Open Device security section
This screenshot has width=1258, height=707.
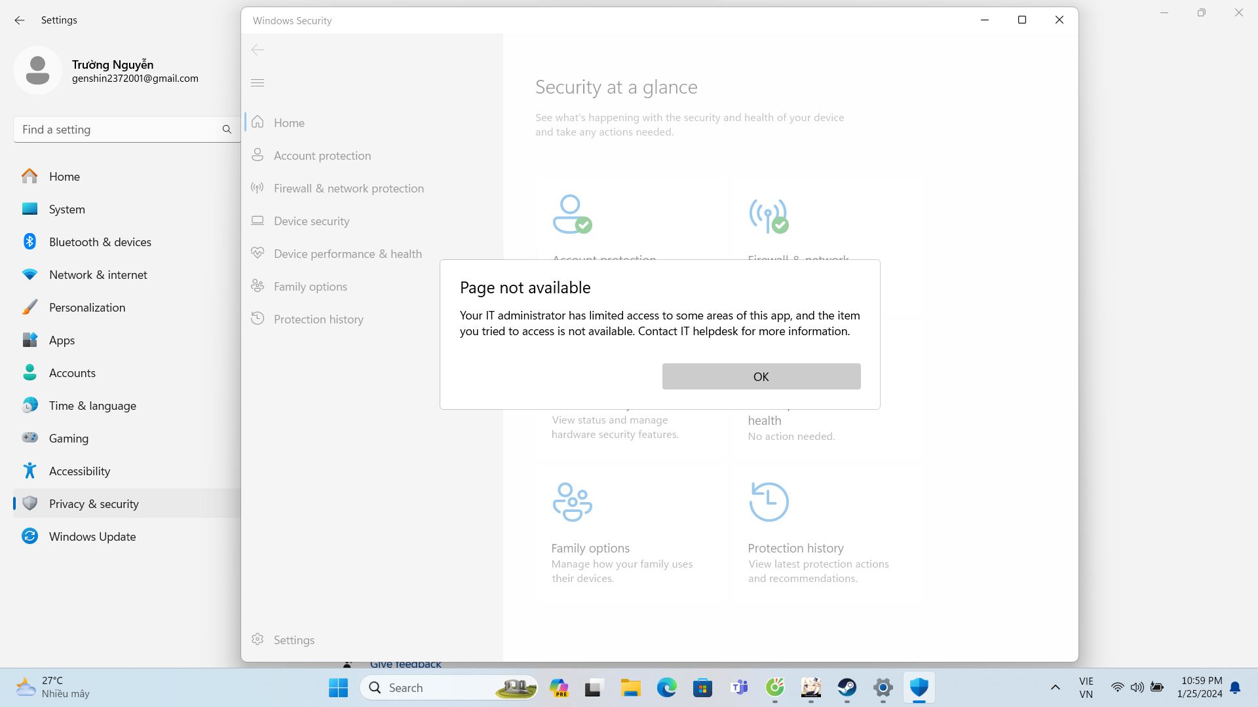coord(311,221)
